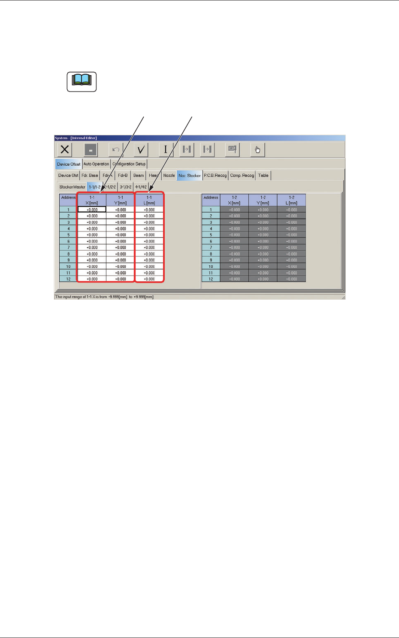399x638 pixels.
Task: Click the 1-2 X[mm] cell for address 12
Action: 234,279
